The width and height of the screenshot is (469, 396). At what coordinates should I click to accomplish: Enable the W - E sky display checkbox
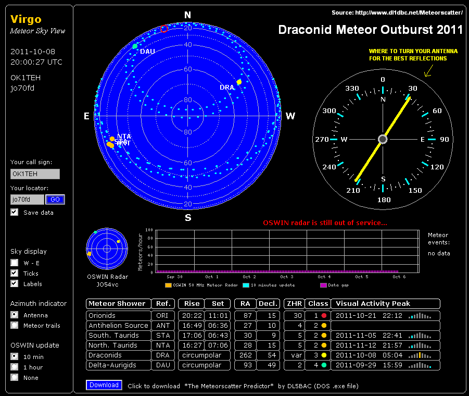(x=14, y=263)
